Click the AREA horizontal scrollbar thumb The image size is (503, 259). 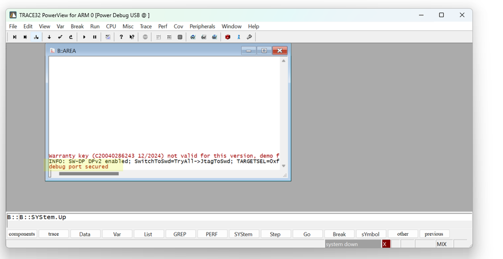coord(89,174)
